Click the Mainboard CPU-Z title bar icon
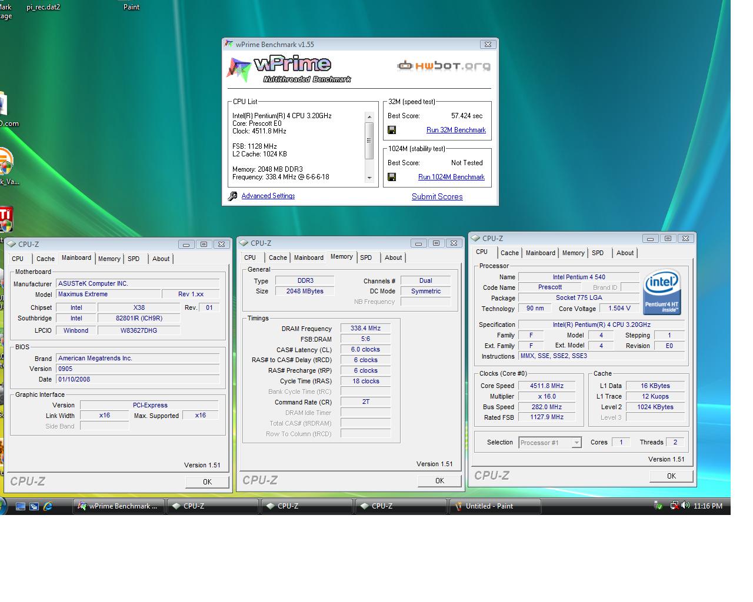Image resolution: width=753 pixels, height=602 pixels. tap(11, 244)
